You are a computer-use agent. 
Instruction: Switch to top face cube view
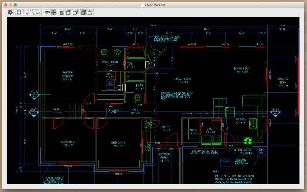pyautogui.click(x=69, y=12)
